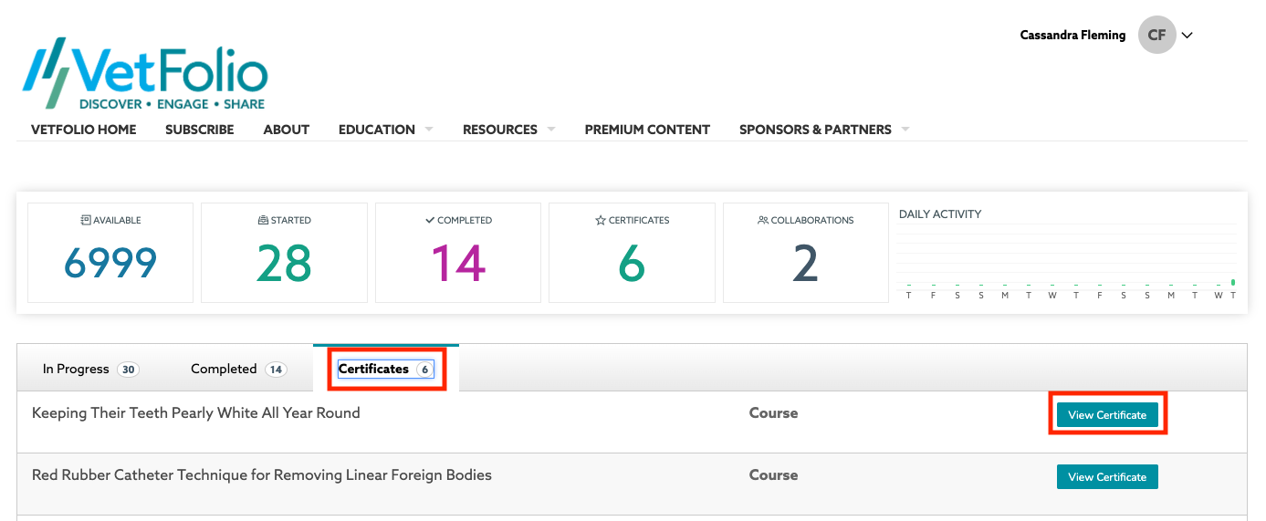Click the CF user avatar
This screenshot has width=1266, height=521.
tap(1156, 36)
